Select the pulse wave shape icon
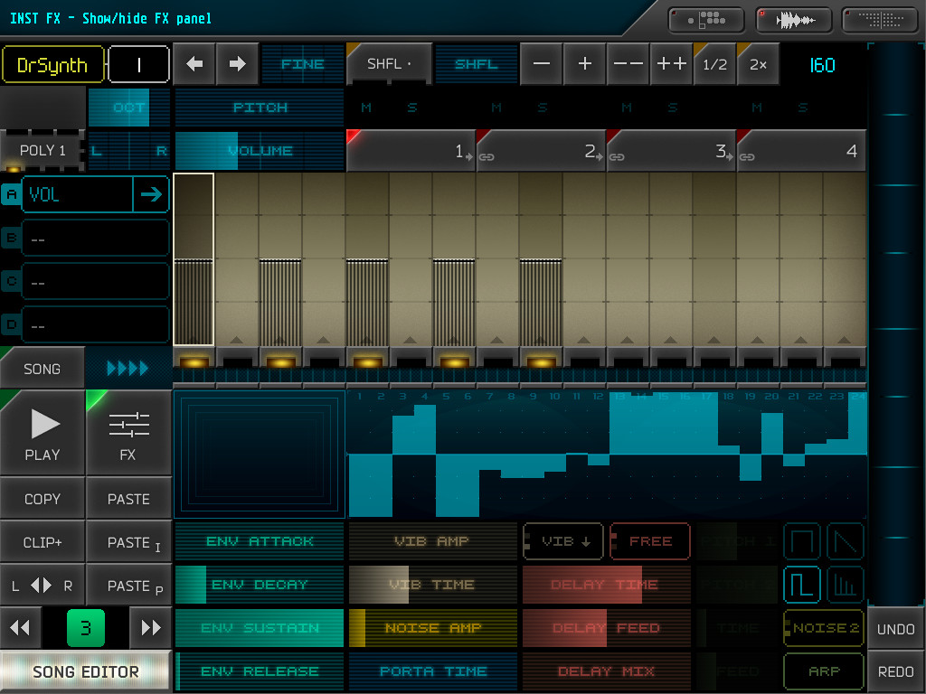This screenshot has height=694, width=926. (x=801, y=584)
